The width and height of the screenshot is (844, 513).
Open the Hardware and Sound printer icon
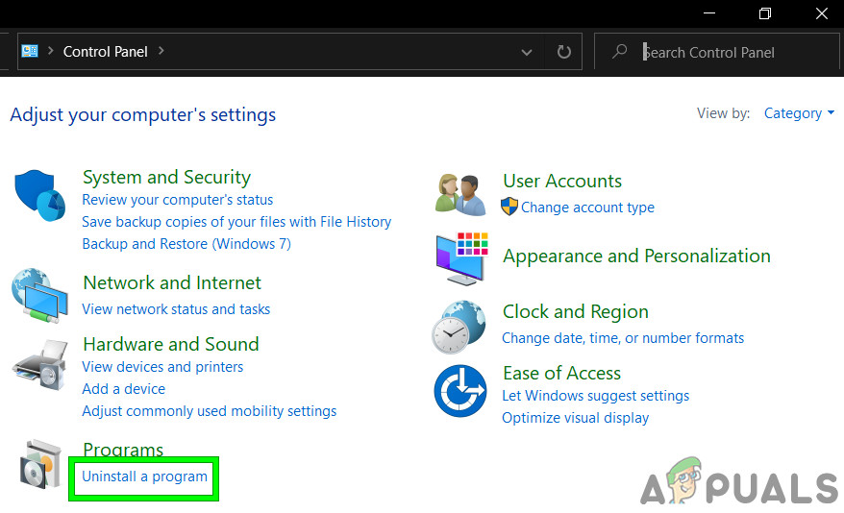[39, 365]
